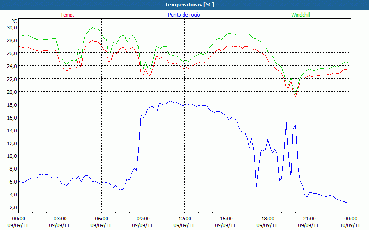Screen dimensions: 369x230
Task: Select the red 'Temp.' legend label
Action: pyautogui.click(x=67, y=15)
